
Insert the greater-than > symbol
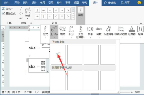(68, 16)
